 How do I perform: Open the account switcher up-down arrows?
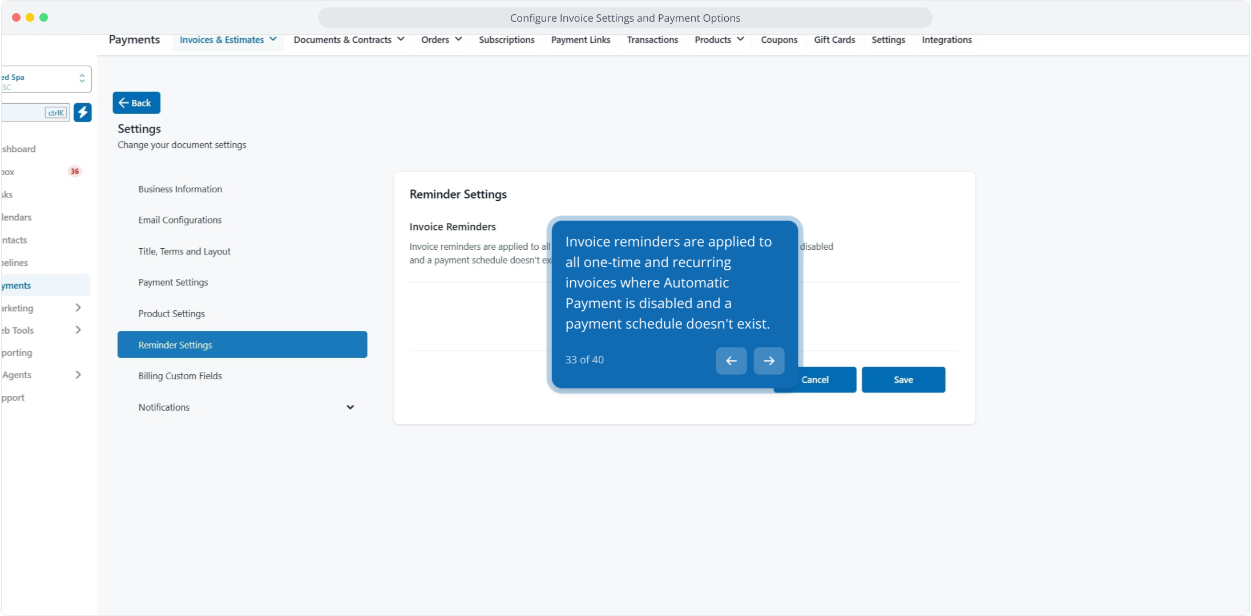[x=82, y=78]
